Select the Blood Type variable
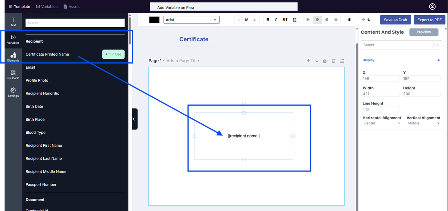The image size is (448, 211). (35, 133)
